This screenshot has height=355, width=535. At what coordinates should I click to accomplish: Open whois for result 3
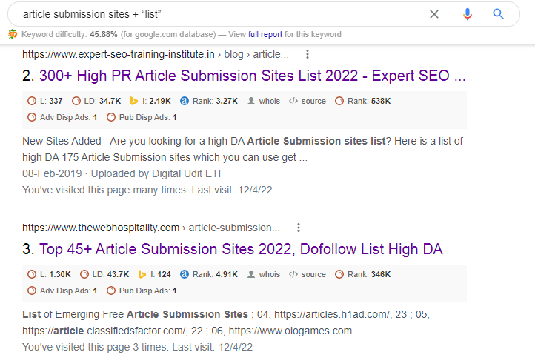pyautogui.click(x=264, y=274)
